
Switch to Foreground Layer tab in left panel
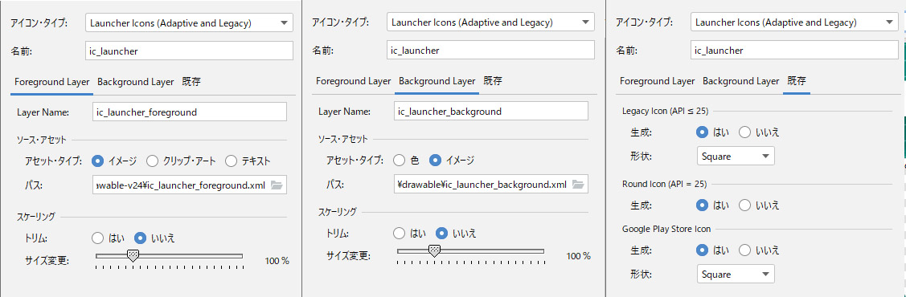point(52,82)
